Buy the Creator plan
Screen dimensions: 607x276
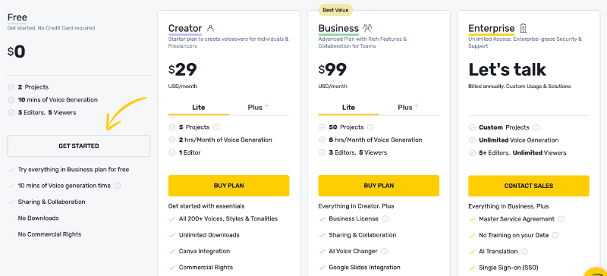229,186
